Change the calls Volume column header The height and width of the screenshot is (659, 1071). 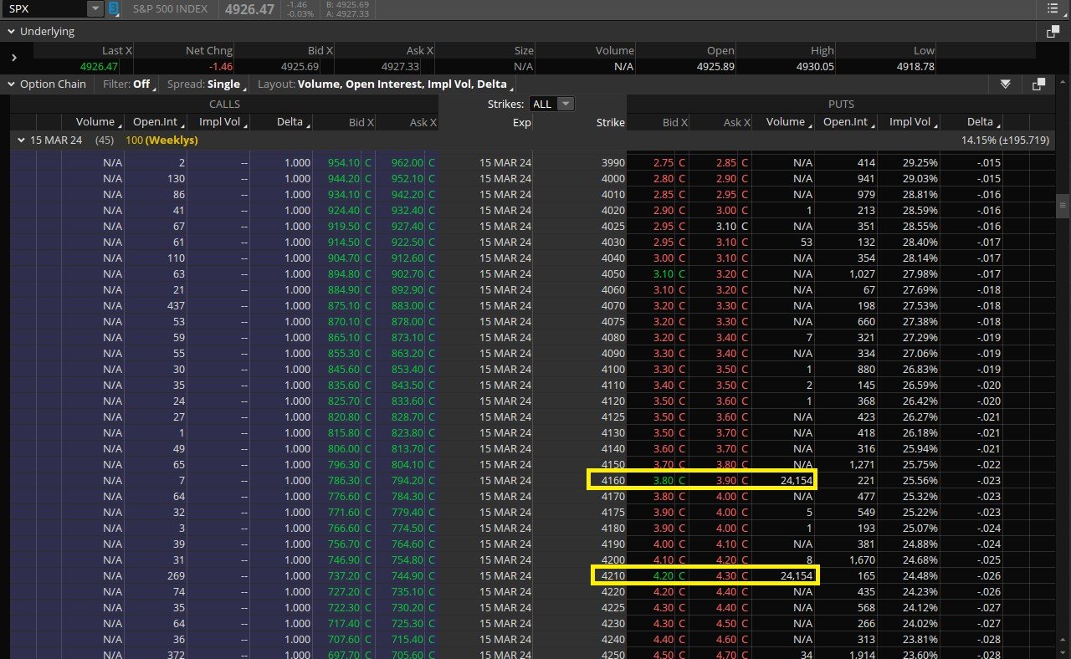click(x=98, y=122)
